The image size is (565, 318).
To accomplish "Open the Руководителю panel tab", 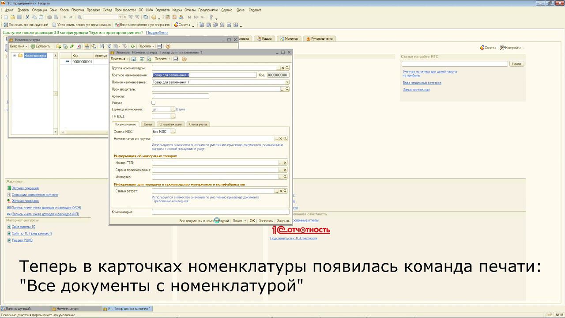I will point(319,38).
